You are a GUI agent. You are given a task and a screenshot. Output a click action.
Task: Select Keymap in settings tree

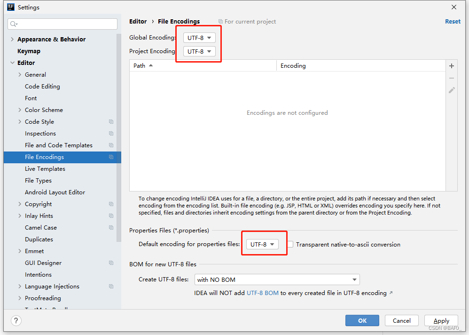(x=29, y=51)
